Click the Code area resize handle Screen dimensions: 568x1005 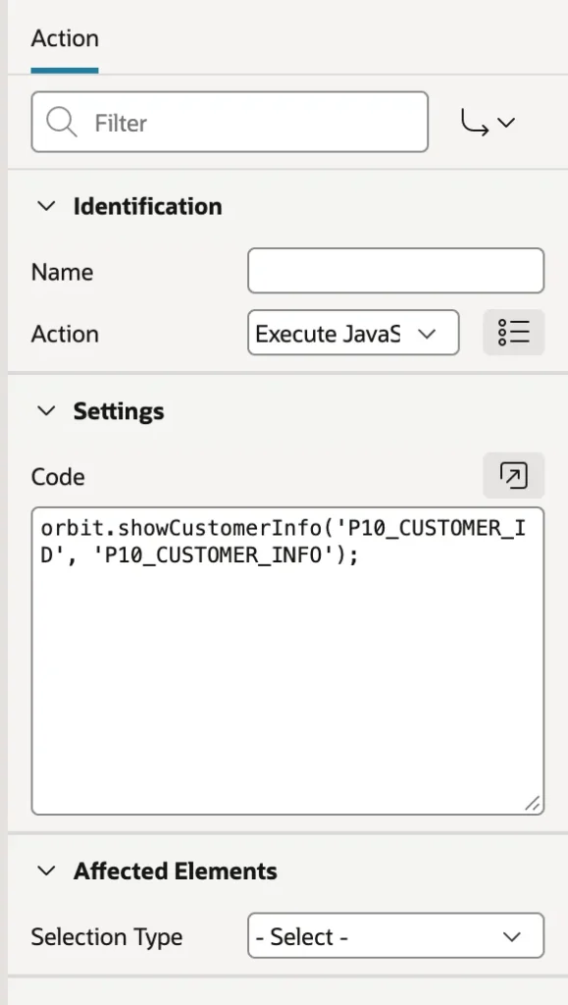point(532,803)
